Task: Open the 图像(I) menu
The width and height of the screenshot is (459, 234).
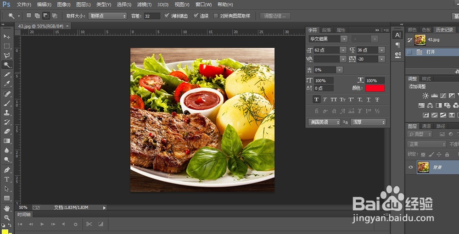Action: pos(64,5)
